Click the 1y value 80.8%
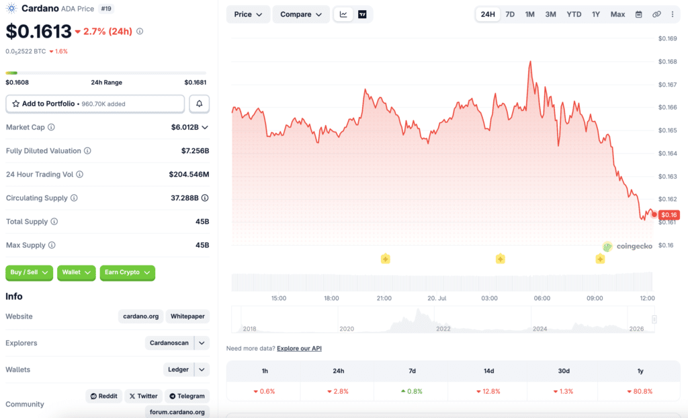Screen dimensions: 688x418 click(x=640, y=391)
